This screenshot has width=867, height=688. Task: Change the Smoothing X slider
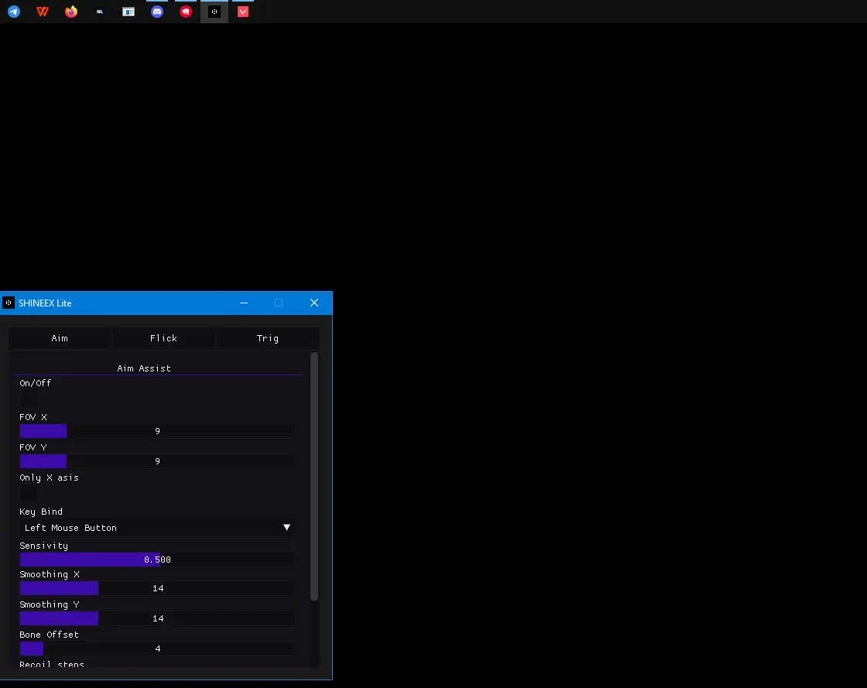[158, 588]
